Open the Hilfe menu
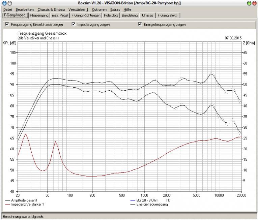Image resolution: width=258 pixels, height=220 pixels. [x=127, y=9]
